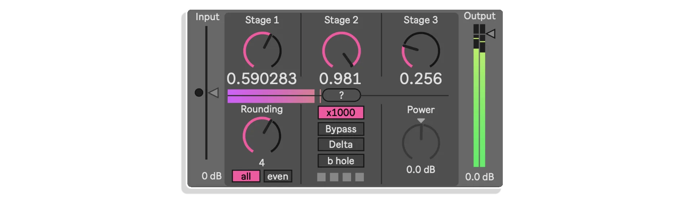The width and height of the screenshot is (692, 198).
Task: Click the question mark help pill
Action: 341,95
